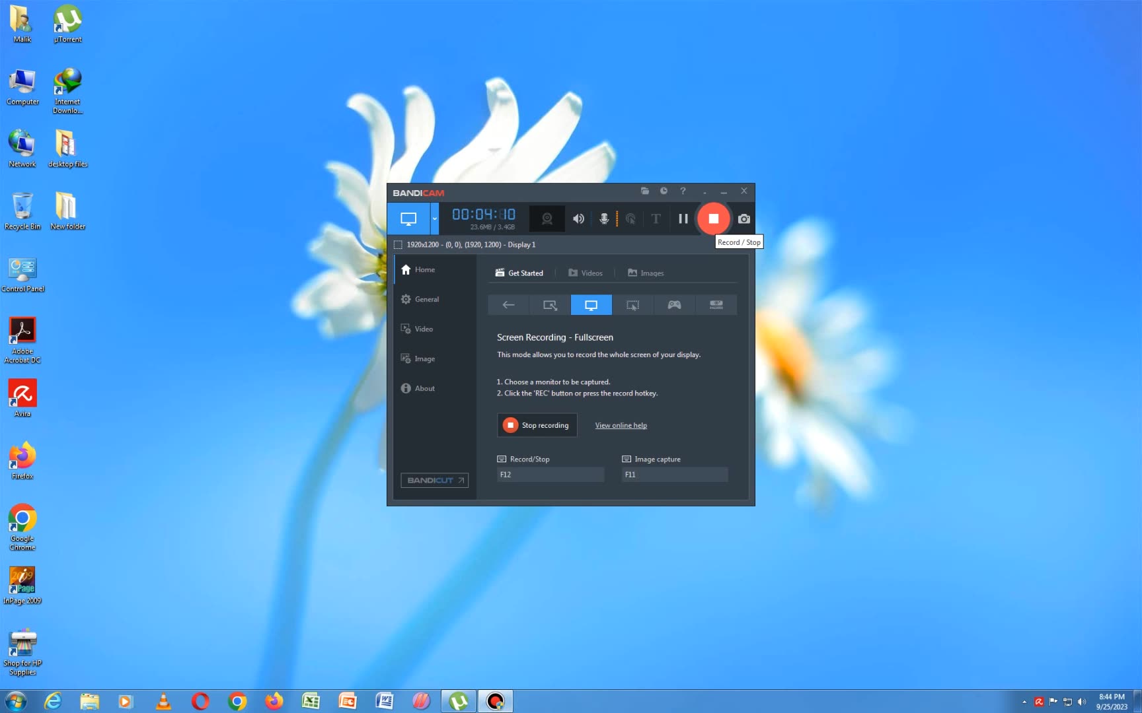Select the InPage 2009 desktop icon
The height and width of the screenshot is (713, 1142).
(22, 586)
